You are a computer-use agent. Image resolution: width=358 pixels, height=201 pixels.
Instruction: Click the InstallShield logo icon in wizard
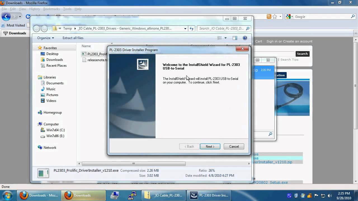[x=143, y=64]
